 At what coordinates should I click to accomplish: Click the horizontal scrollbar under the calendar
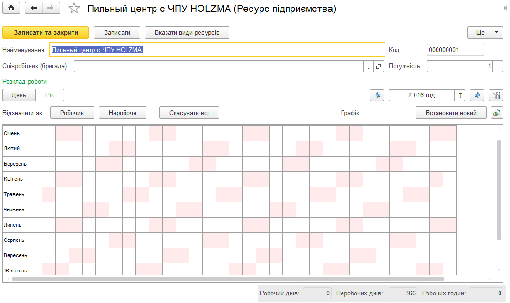tap(228, 279)
